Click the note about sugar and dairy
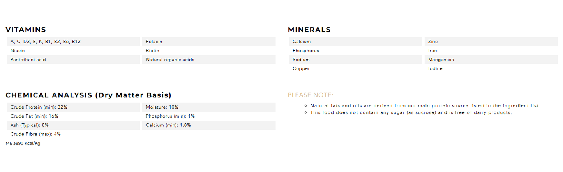This screenshot has width=563, height=172. click(x=411, y=112)
